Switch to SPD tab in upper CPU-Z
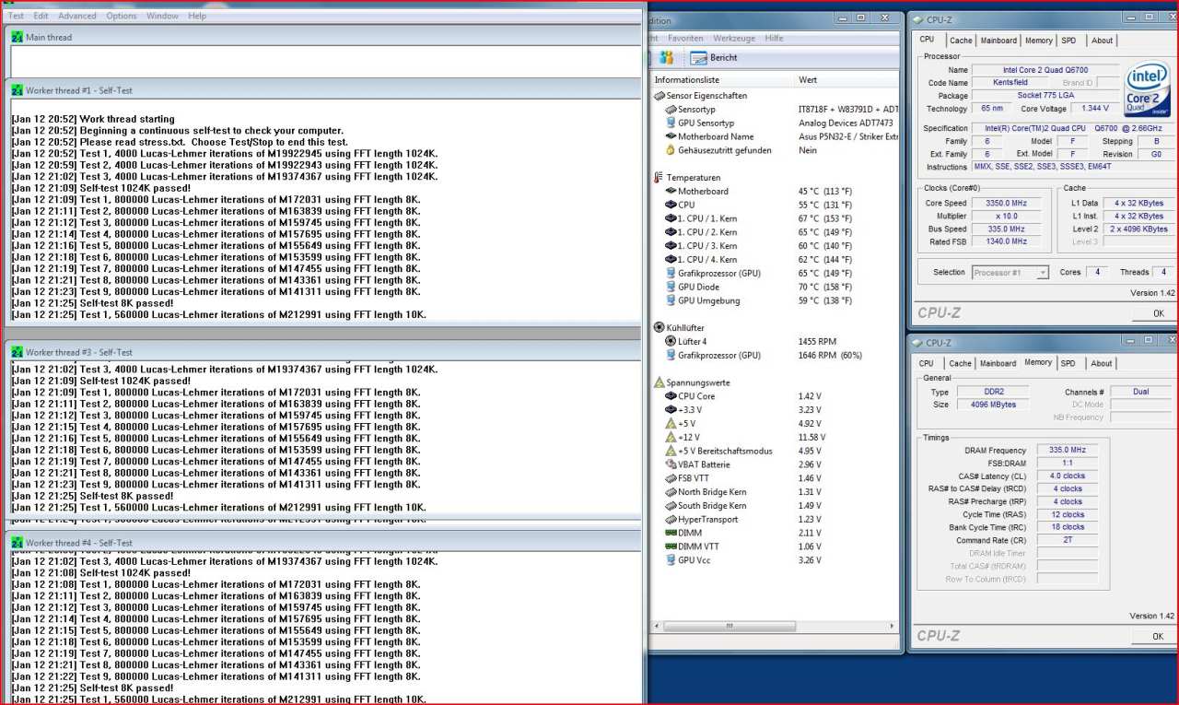This screenshot has height=705, width=1179. [x=1068, y=41]
